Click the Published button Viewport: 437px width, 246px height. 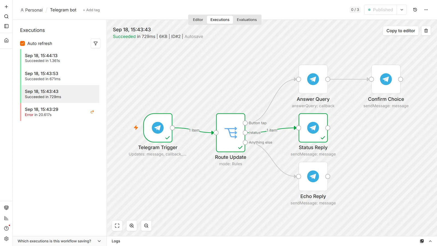click(x=380, y=10)
